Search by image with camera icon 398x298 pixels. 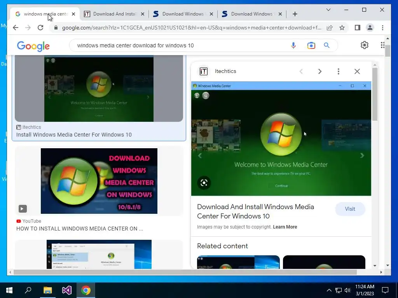[x=311, y=45]
